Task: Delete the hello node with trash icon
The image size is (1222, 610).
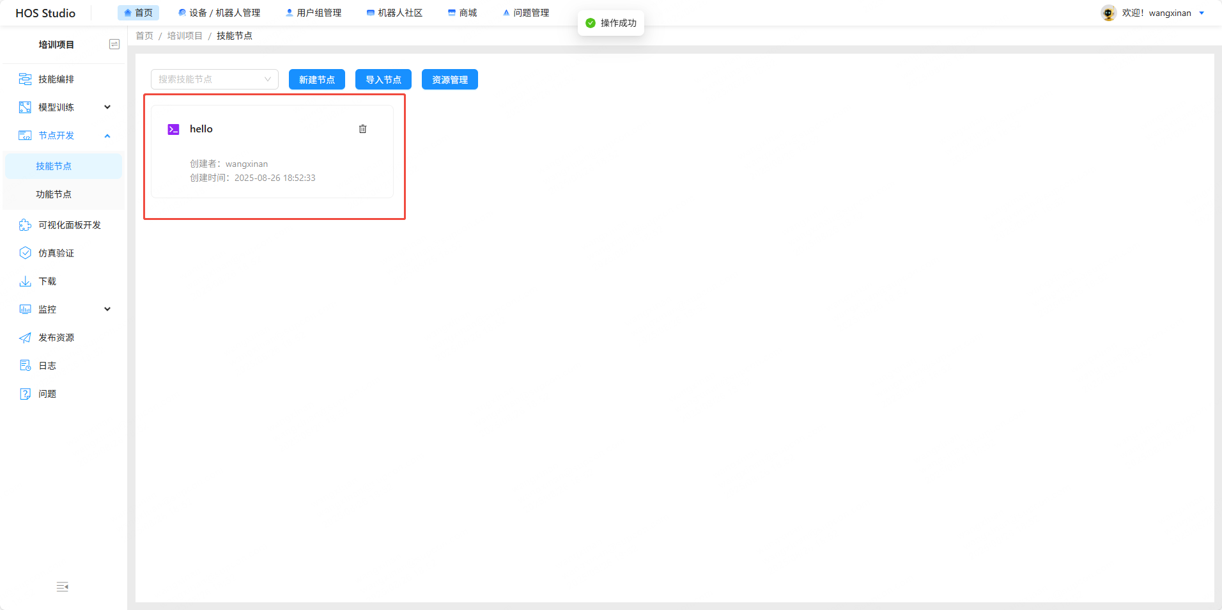Action: pos(362,129)
